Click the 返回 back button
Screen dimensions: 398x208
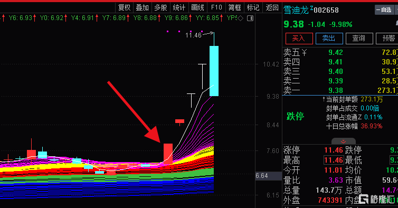[272, 7]
